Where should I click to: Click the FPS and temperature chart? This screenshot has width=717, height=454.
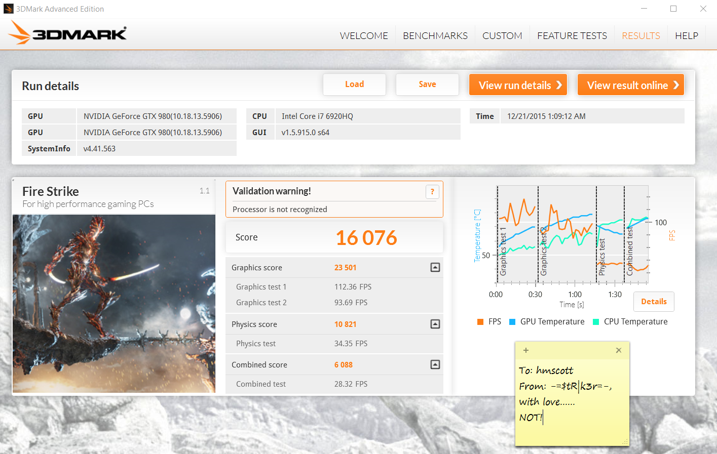tap(573, 234)
